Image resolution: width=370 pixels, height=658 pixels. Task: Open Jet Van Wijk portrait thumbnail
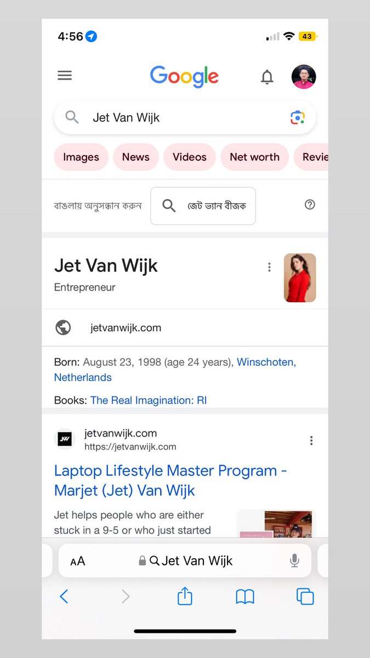point(300,277)
